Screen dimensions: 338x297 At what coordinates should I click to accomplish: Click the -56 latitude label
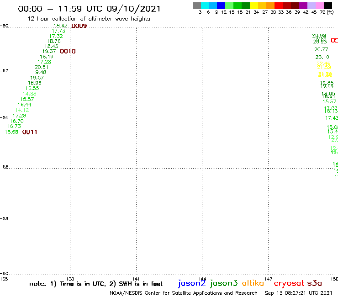[4, 167]
